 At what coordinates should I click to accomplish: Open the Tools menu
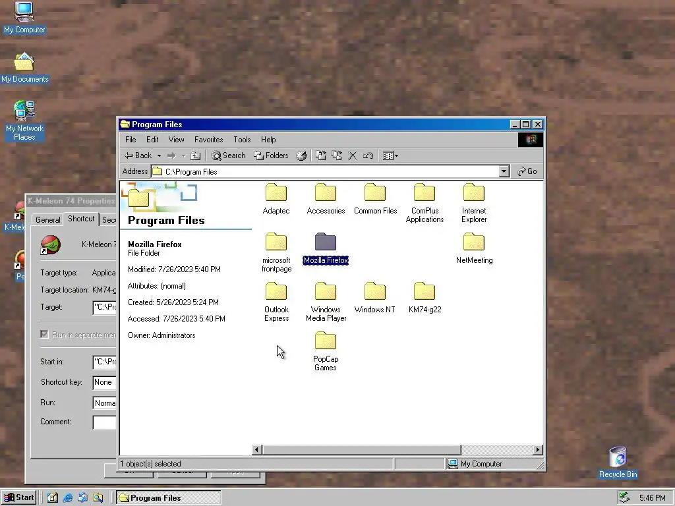point(242,140)
